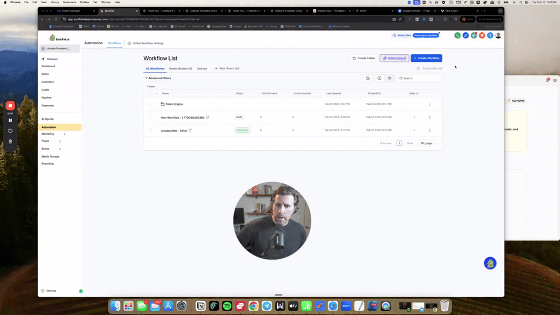Focus the workflow Search field
This screenshot has height=315, width=560.
(419, 78)
